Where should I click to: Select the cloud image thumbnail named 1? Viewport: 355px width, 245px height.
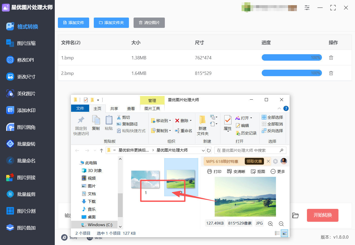coord(145,179)
